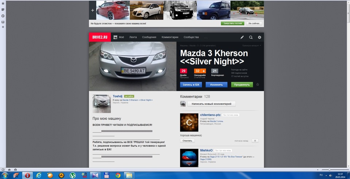Open red Ford hatchback thumbnail in banner
The height and width of the screenshot is (179, 350).
click(x=113, y=10)
